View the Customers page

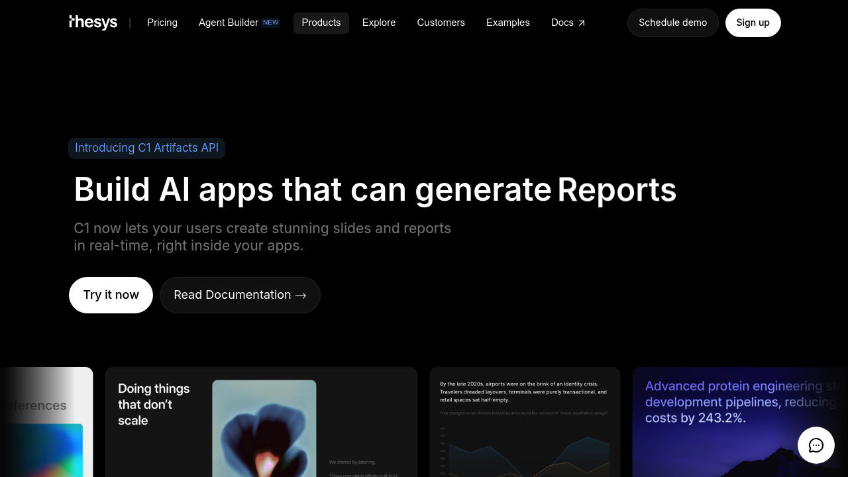pos(441,23)
